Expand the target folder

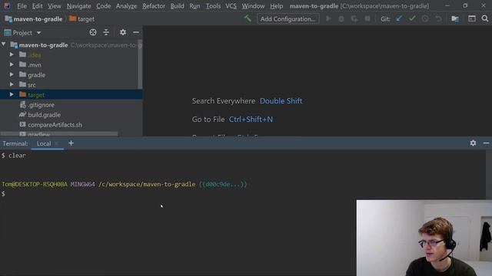click(x=12, y=94)
